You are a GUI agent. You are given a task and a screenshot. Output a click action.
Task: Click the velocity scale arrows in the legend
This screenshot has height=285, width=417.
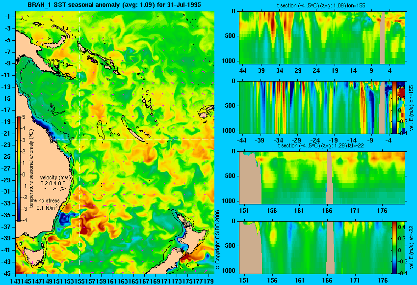point(55,189)
